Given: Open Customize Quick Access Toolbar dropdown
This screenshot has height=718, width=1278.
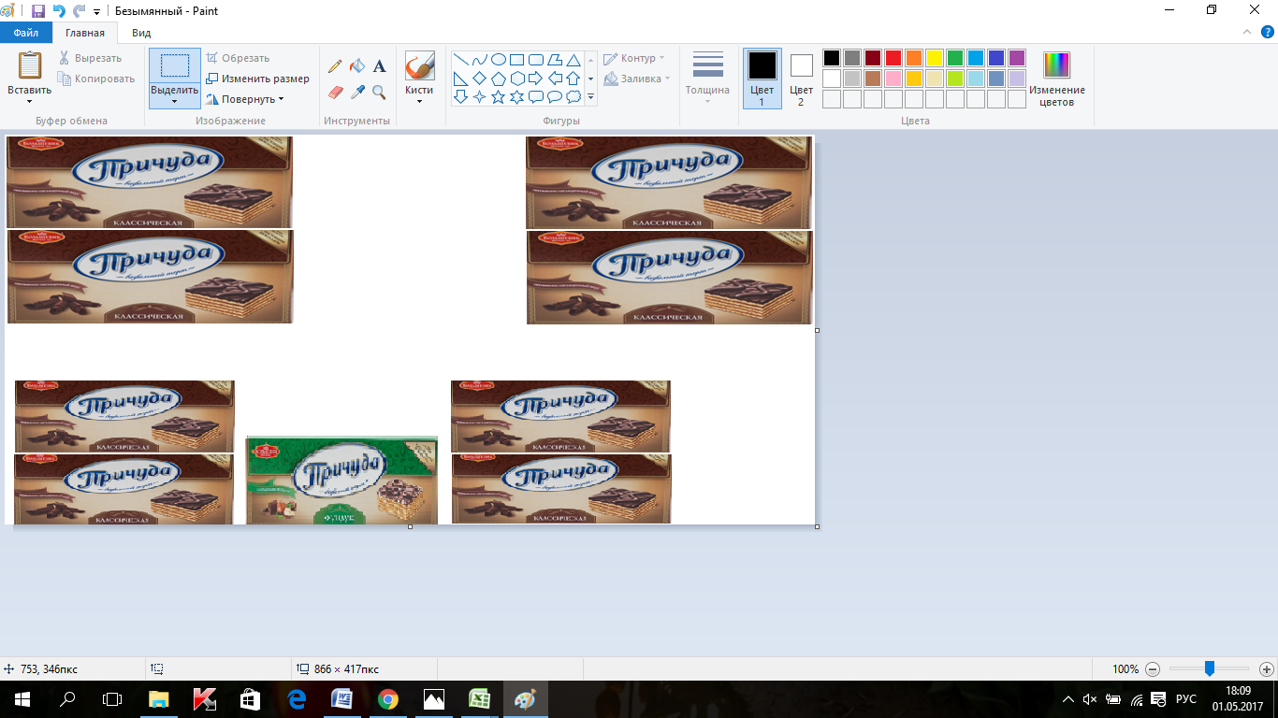Looking at the screenshot, I should (x=96, y=11).
